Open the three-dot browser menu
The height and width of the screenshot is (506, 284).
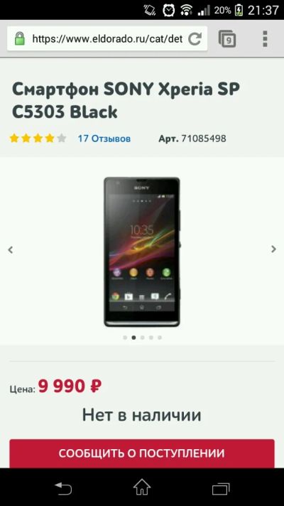pos(265,38)
